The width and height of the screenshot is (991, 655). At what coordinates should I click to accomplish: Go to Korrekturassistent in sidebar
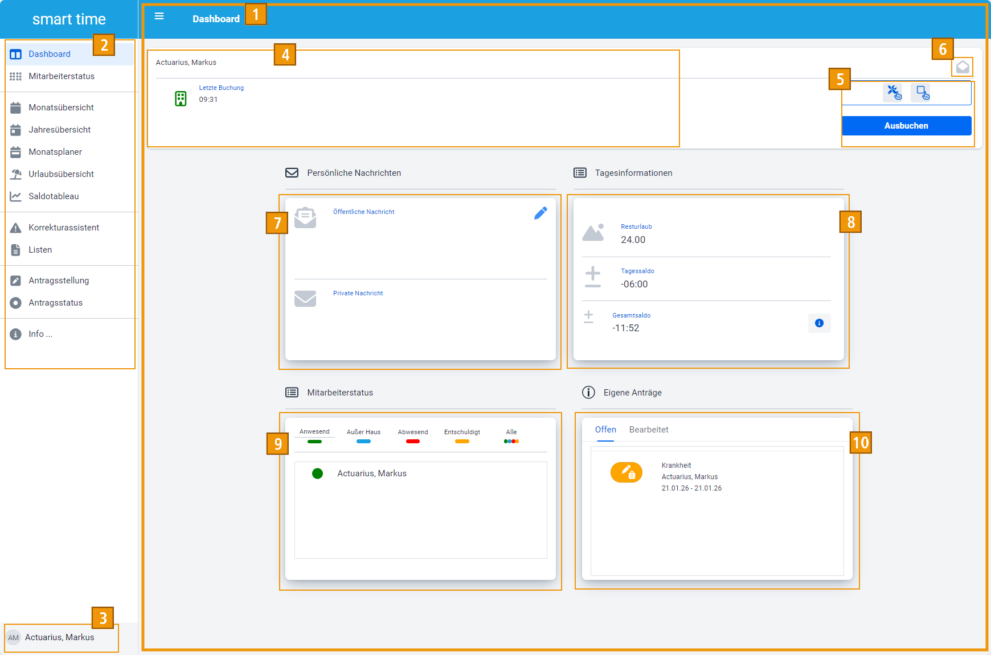click(64, 228)
